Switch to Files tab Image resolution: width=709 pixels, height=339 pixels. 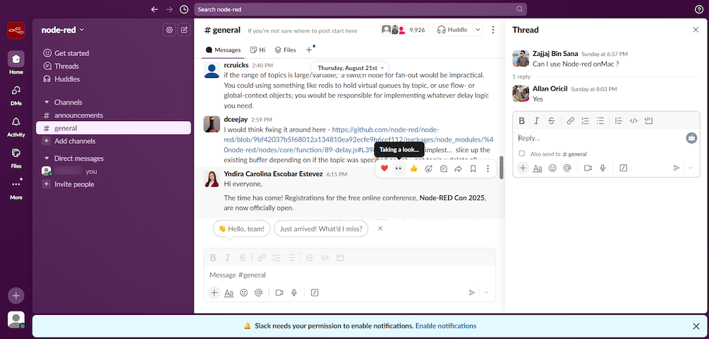[x=285, y=50]
